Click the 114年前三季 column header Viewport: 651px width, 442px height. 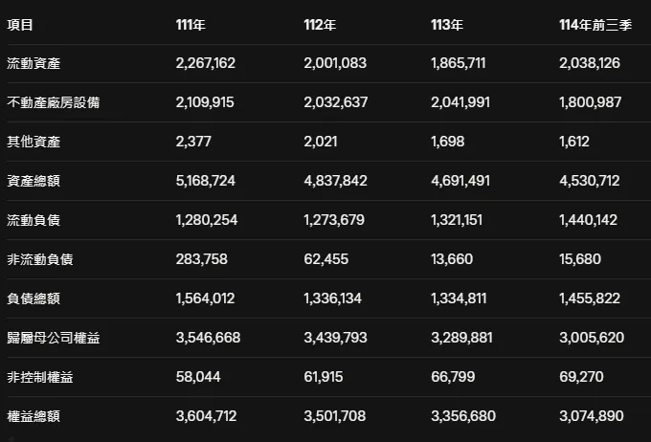[x=595, y=25]
